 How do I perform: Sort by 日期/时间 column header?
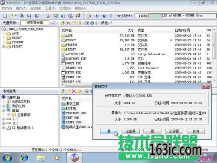pyautogui.click(x=182, y=30)
